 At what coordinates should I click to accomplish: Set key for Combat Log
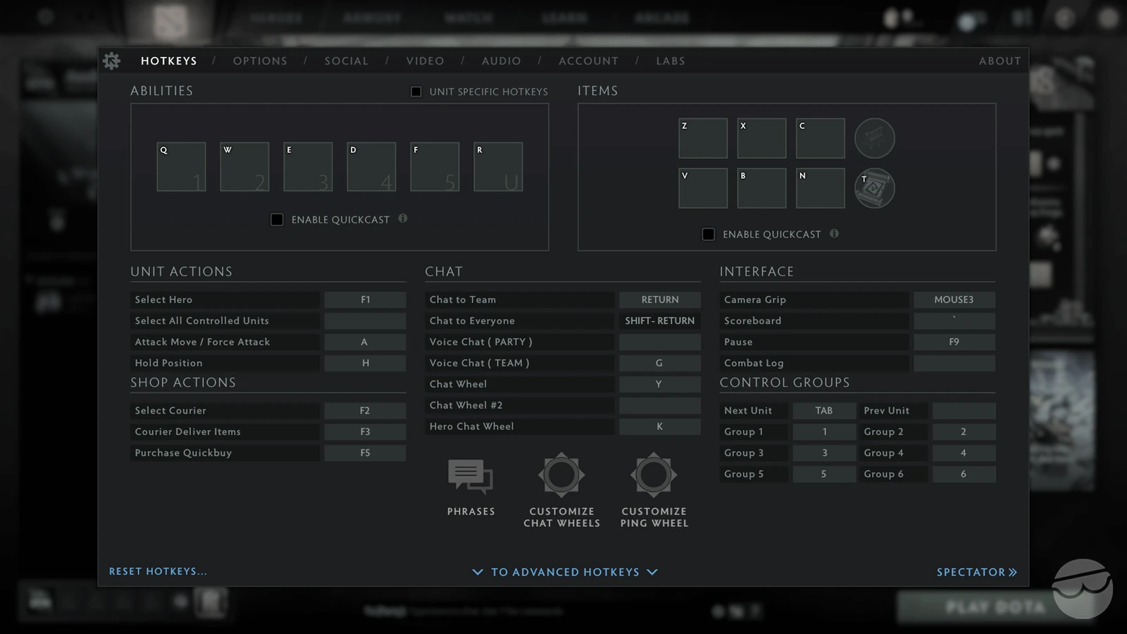pyautogui.click(x=954, y=363)
